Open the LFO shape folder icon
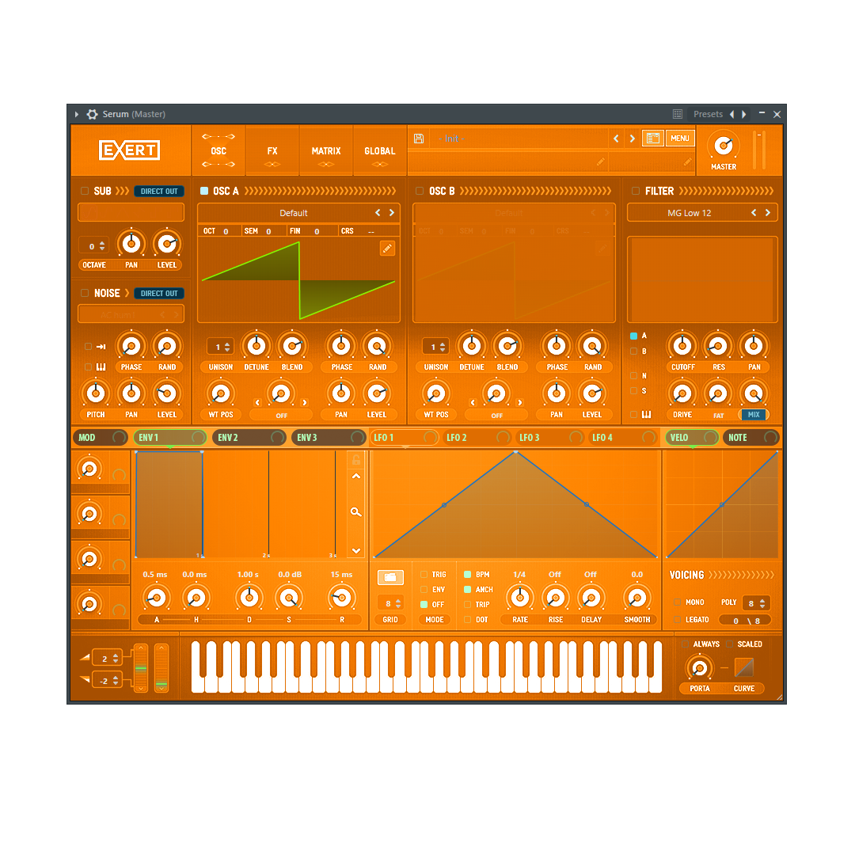 [390, 577]
